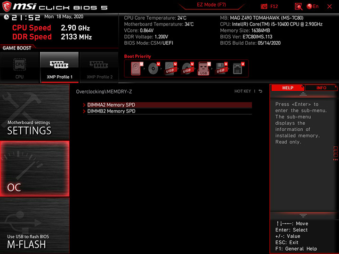Screen dimensions: 339x254
Task: Click the DDR Voltage: 1.200V text
Action: point(146,37)
